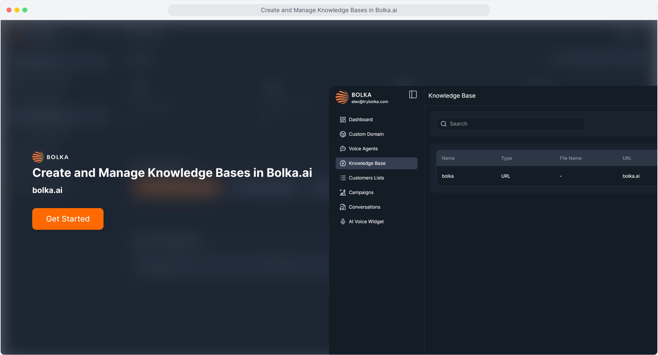The height and width of the screenshot is (355, 658).
Task: Click the alex@trybolka.com account email
Action: [x=369, y=102]
